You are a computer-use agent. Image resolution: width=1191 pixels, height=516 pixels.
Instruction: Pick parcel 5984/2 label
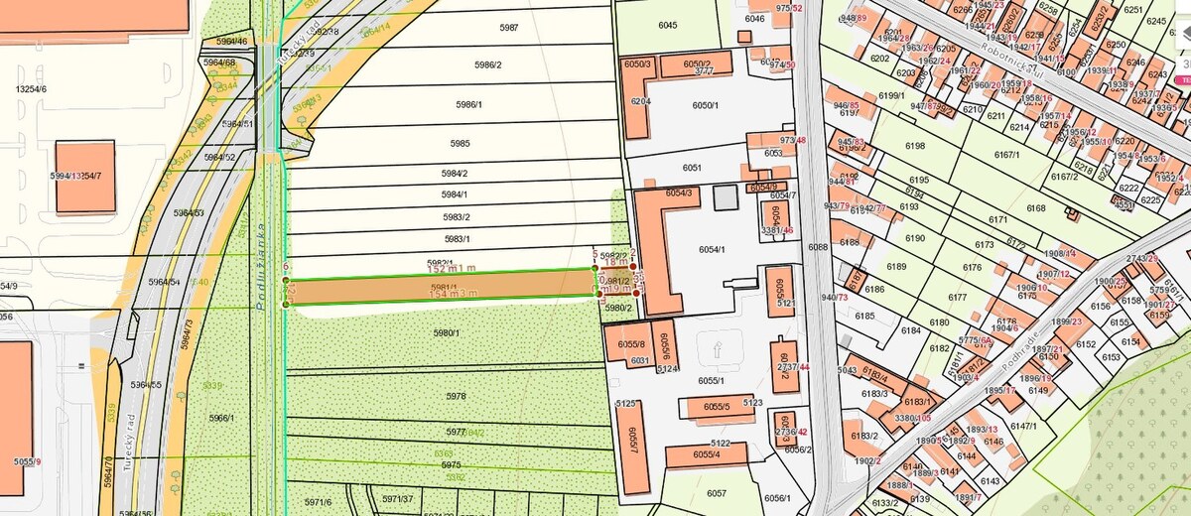coord(455,174)
